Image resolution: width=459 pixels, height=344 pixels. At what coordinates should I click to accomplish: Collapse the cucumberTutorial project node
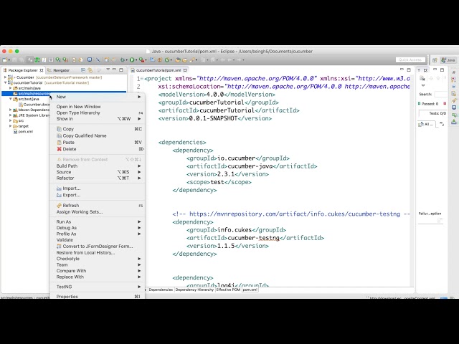(5, 83)
